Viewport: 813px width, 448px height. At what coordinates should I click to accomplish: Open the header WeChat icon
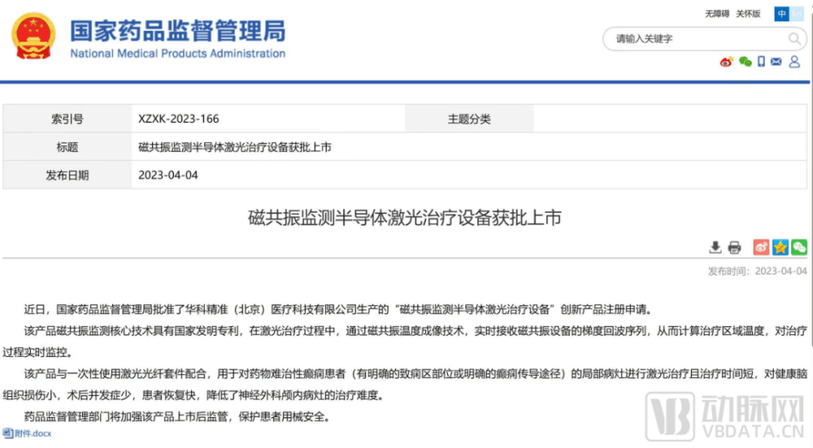pyautogui.click(x=745, y=62)
